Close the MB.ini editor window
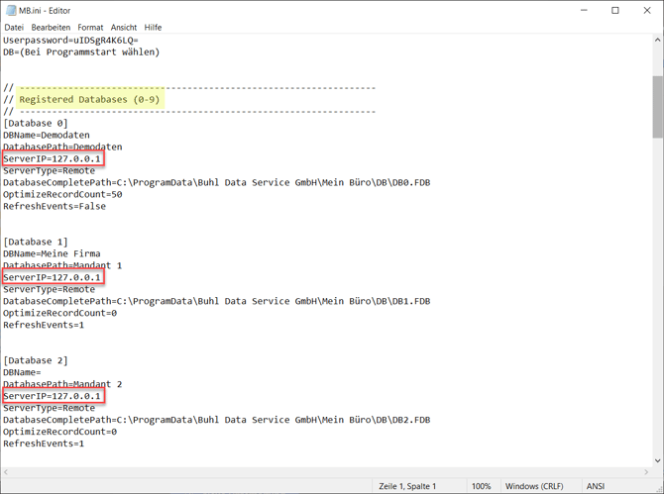Screen dimensions: 664x494 [x=646, y=11]
